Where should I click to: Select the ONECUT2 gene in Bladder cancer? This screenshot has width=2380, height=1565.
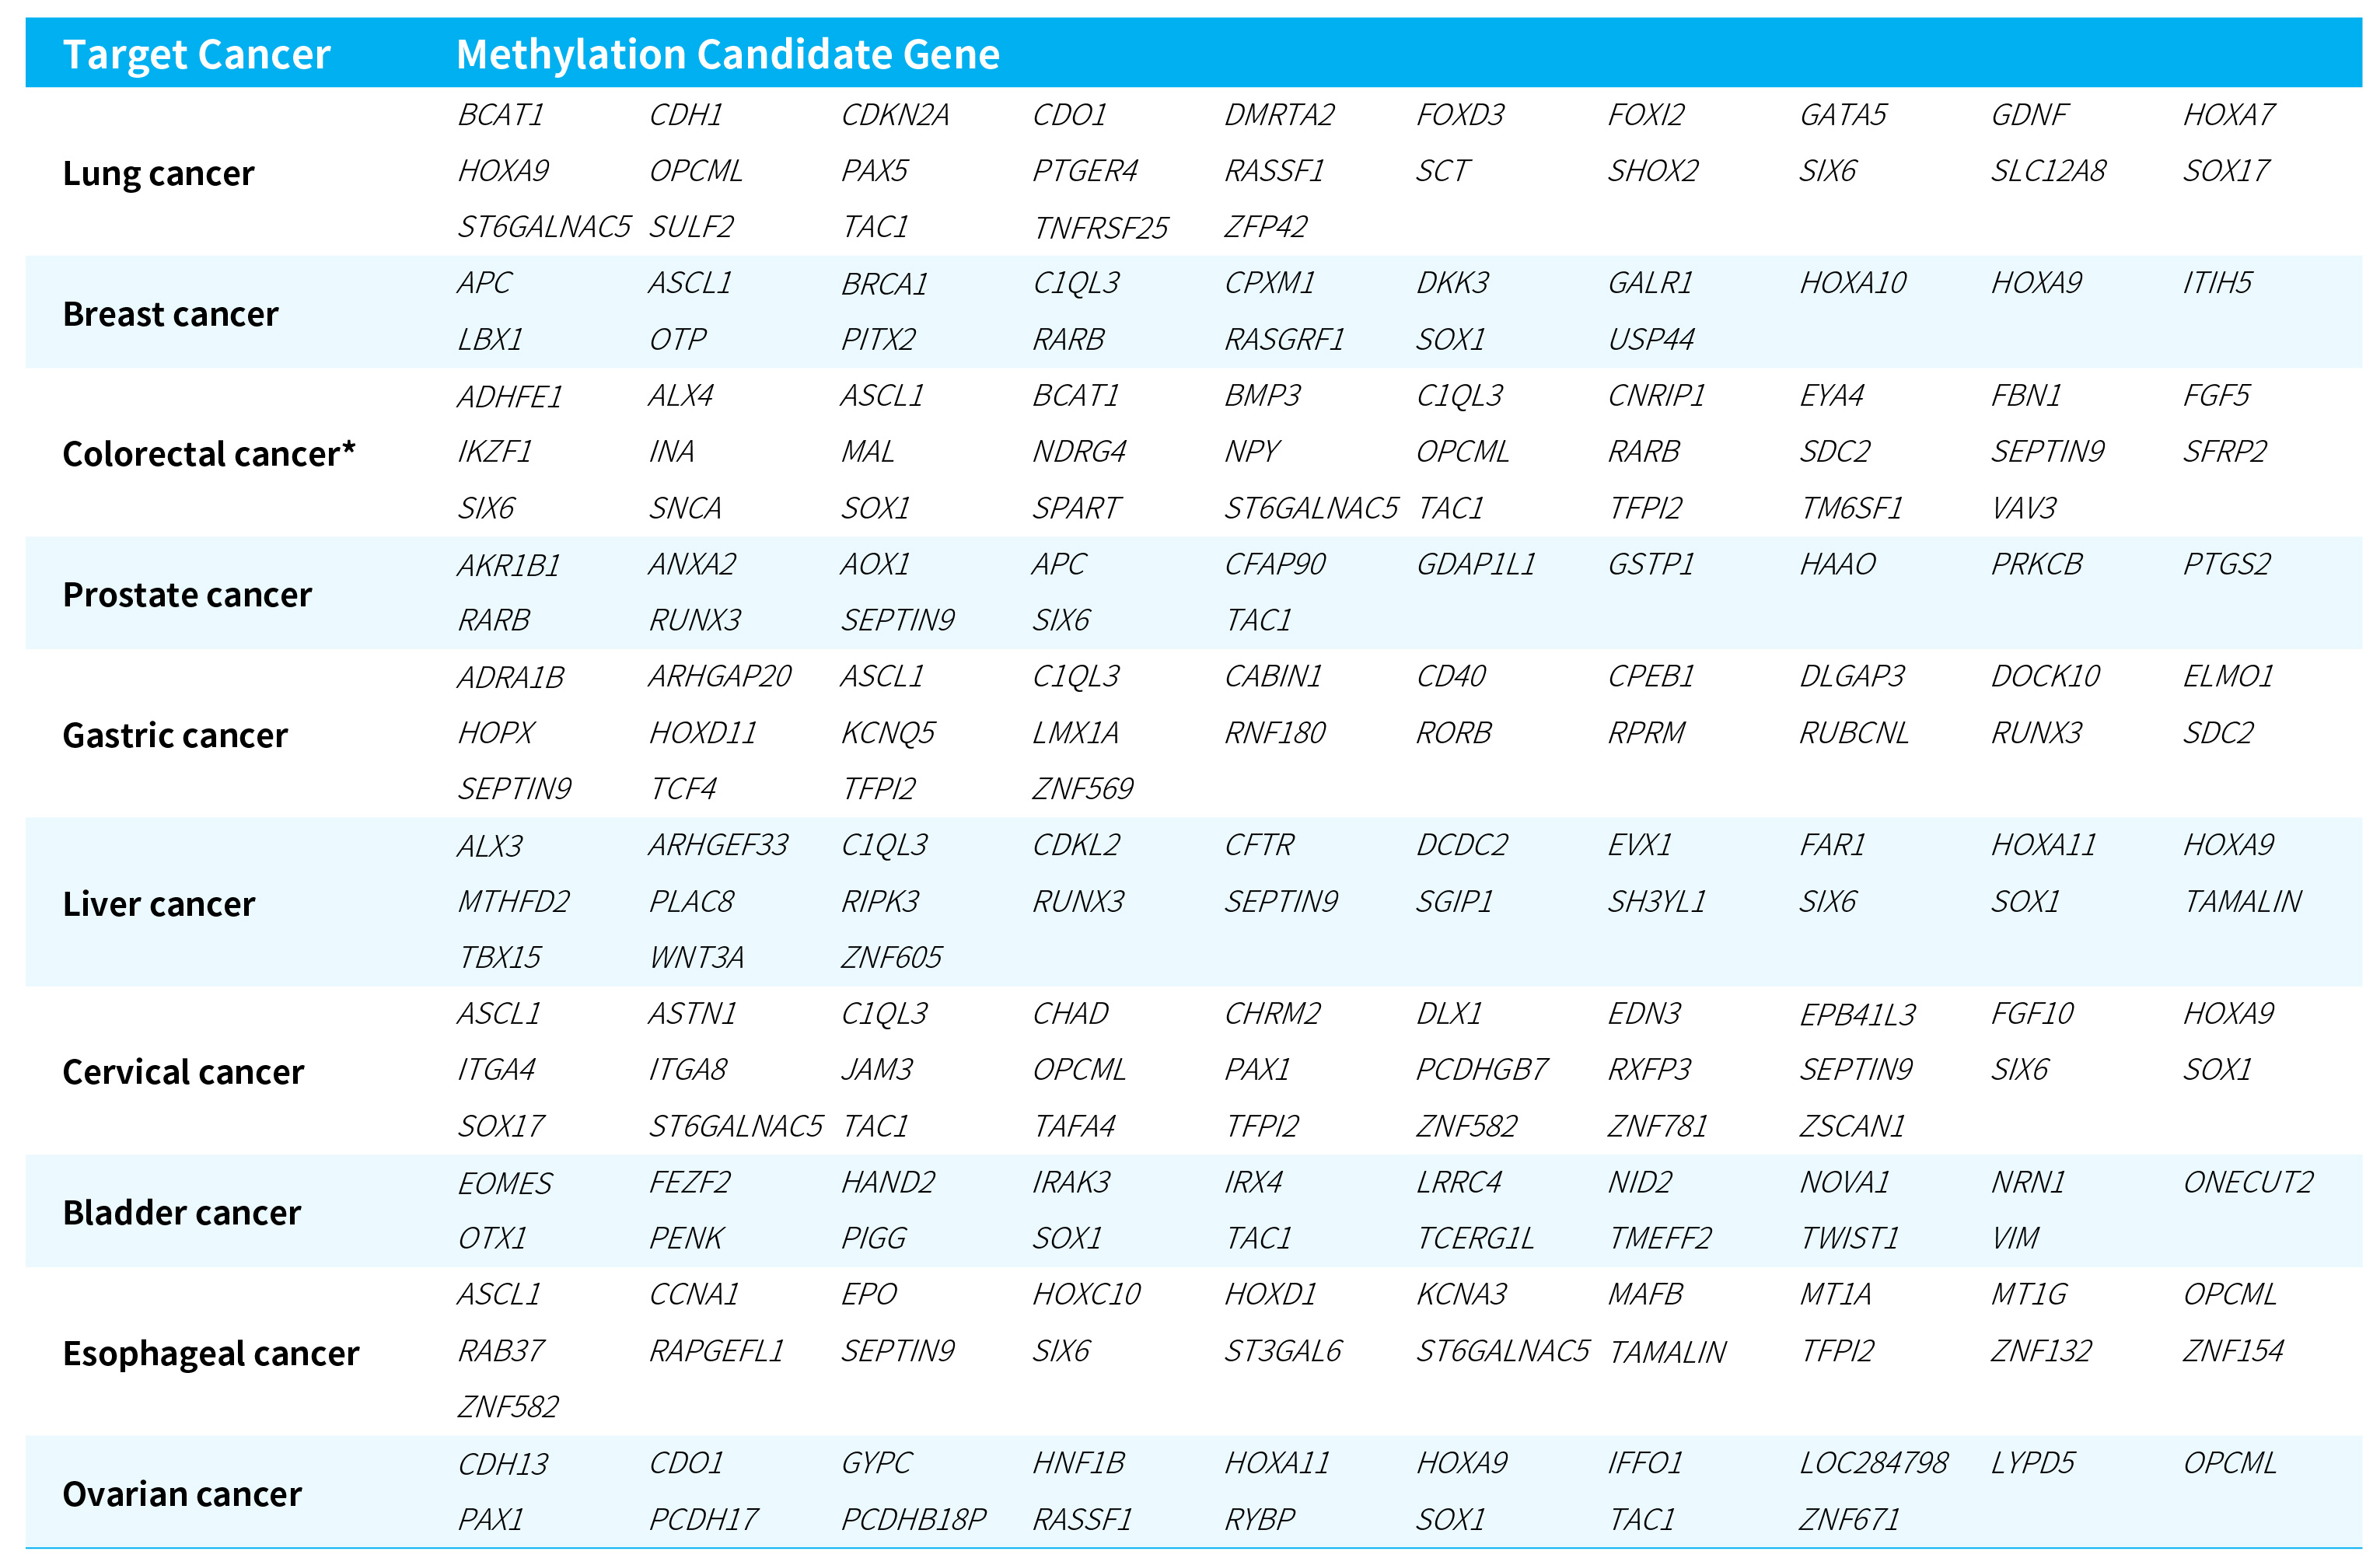[x=2247, y=1182]
